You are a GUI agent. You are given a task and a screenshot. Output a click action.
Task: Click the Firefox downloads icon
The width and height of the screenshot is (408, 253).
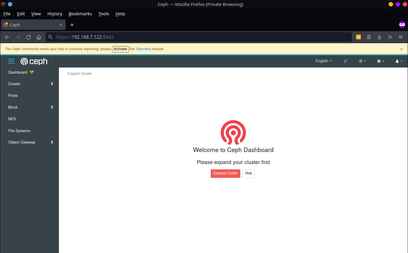pyautogui.click(x=379, y=37)
